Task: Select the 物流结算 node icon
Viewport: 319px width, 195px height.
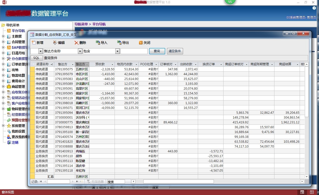Action: pos(9,75)
